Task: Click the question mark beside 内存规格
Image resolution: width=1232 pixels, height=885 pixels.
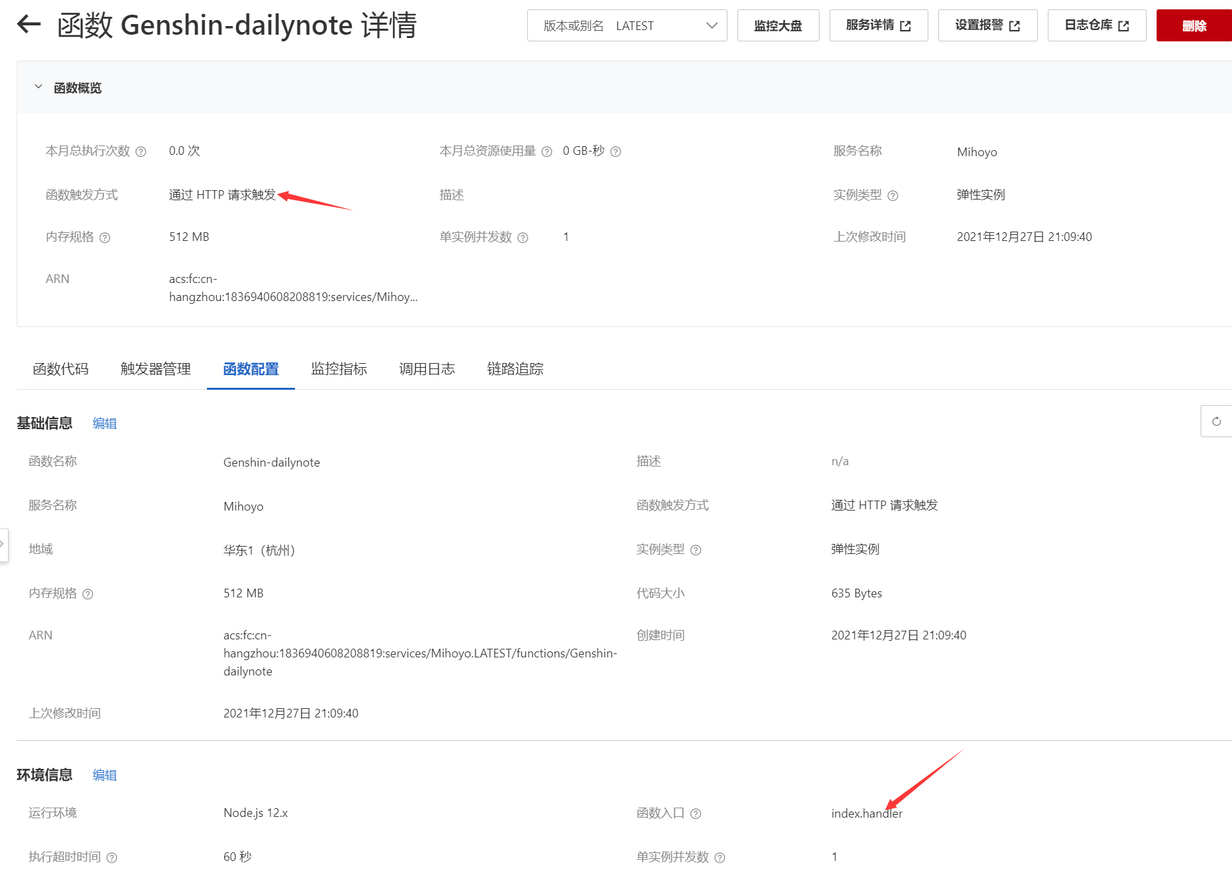Action: (105, 238)
